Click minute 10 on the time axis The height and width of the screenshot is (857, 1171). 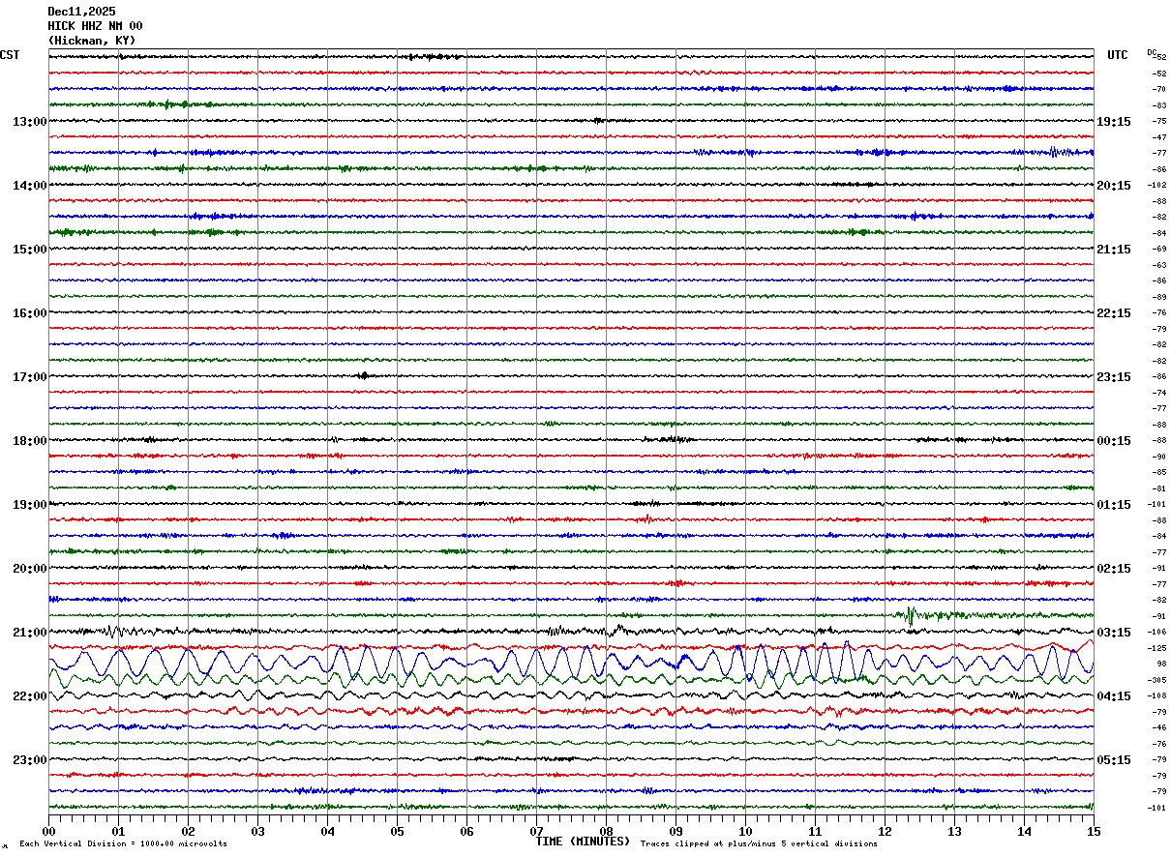[745, 831]
